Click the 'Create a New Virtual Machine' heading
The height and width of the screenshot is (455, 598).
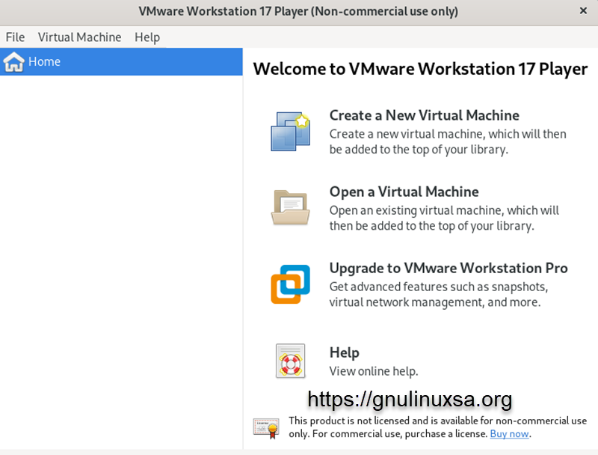click(424, 115)
